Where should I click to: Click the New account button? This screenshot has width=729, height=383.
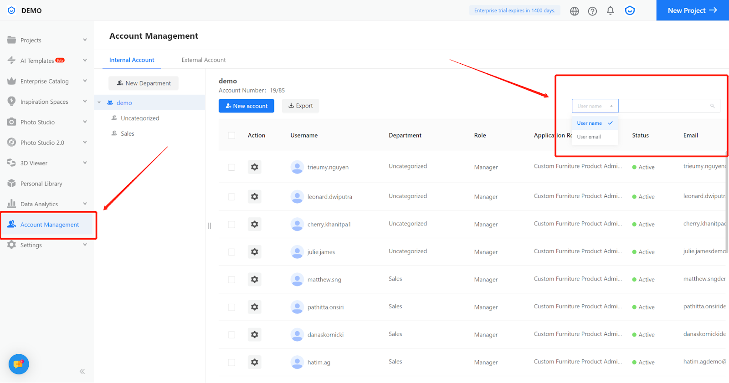point(246,106)
